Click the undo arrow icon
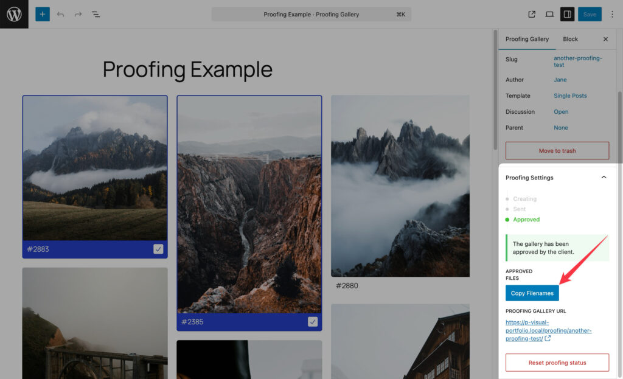The width and height of the screenshot is (623, 379). click(60, 14)
